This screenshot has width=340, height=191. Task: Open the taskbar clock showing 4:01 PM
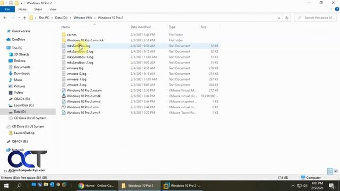[x=318, y=186]
